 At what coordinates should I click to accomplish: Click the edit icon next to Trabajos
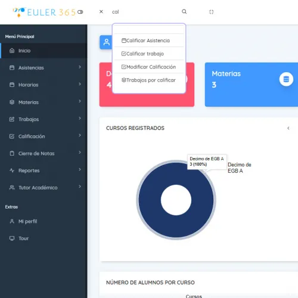click(12, 119)
